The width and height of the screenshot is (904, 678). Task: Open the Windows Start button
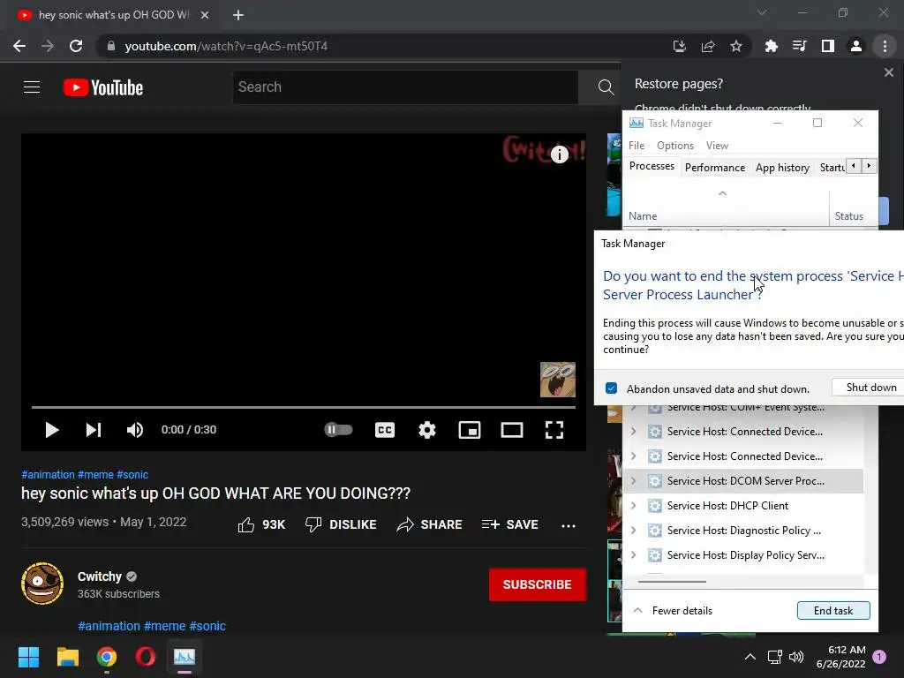[28, 657]
